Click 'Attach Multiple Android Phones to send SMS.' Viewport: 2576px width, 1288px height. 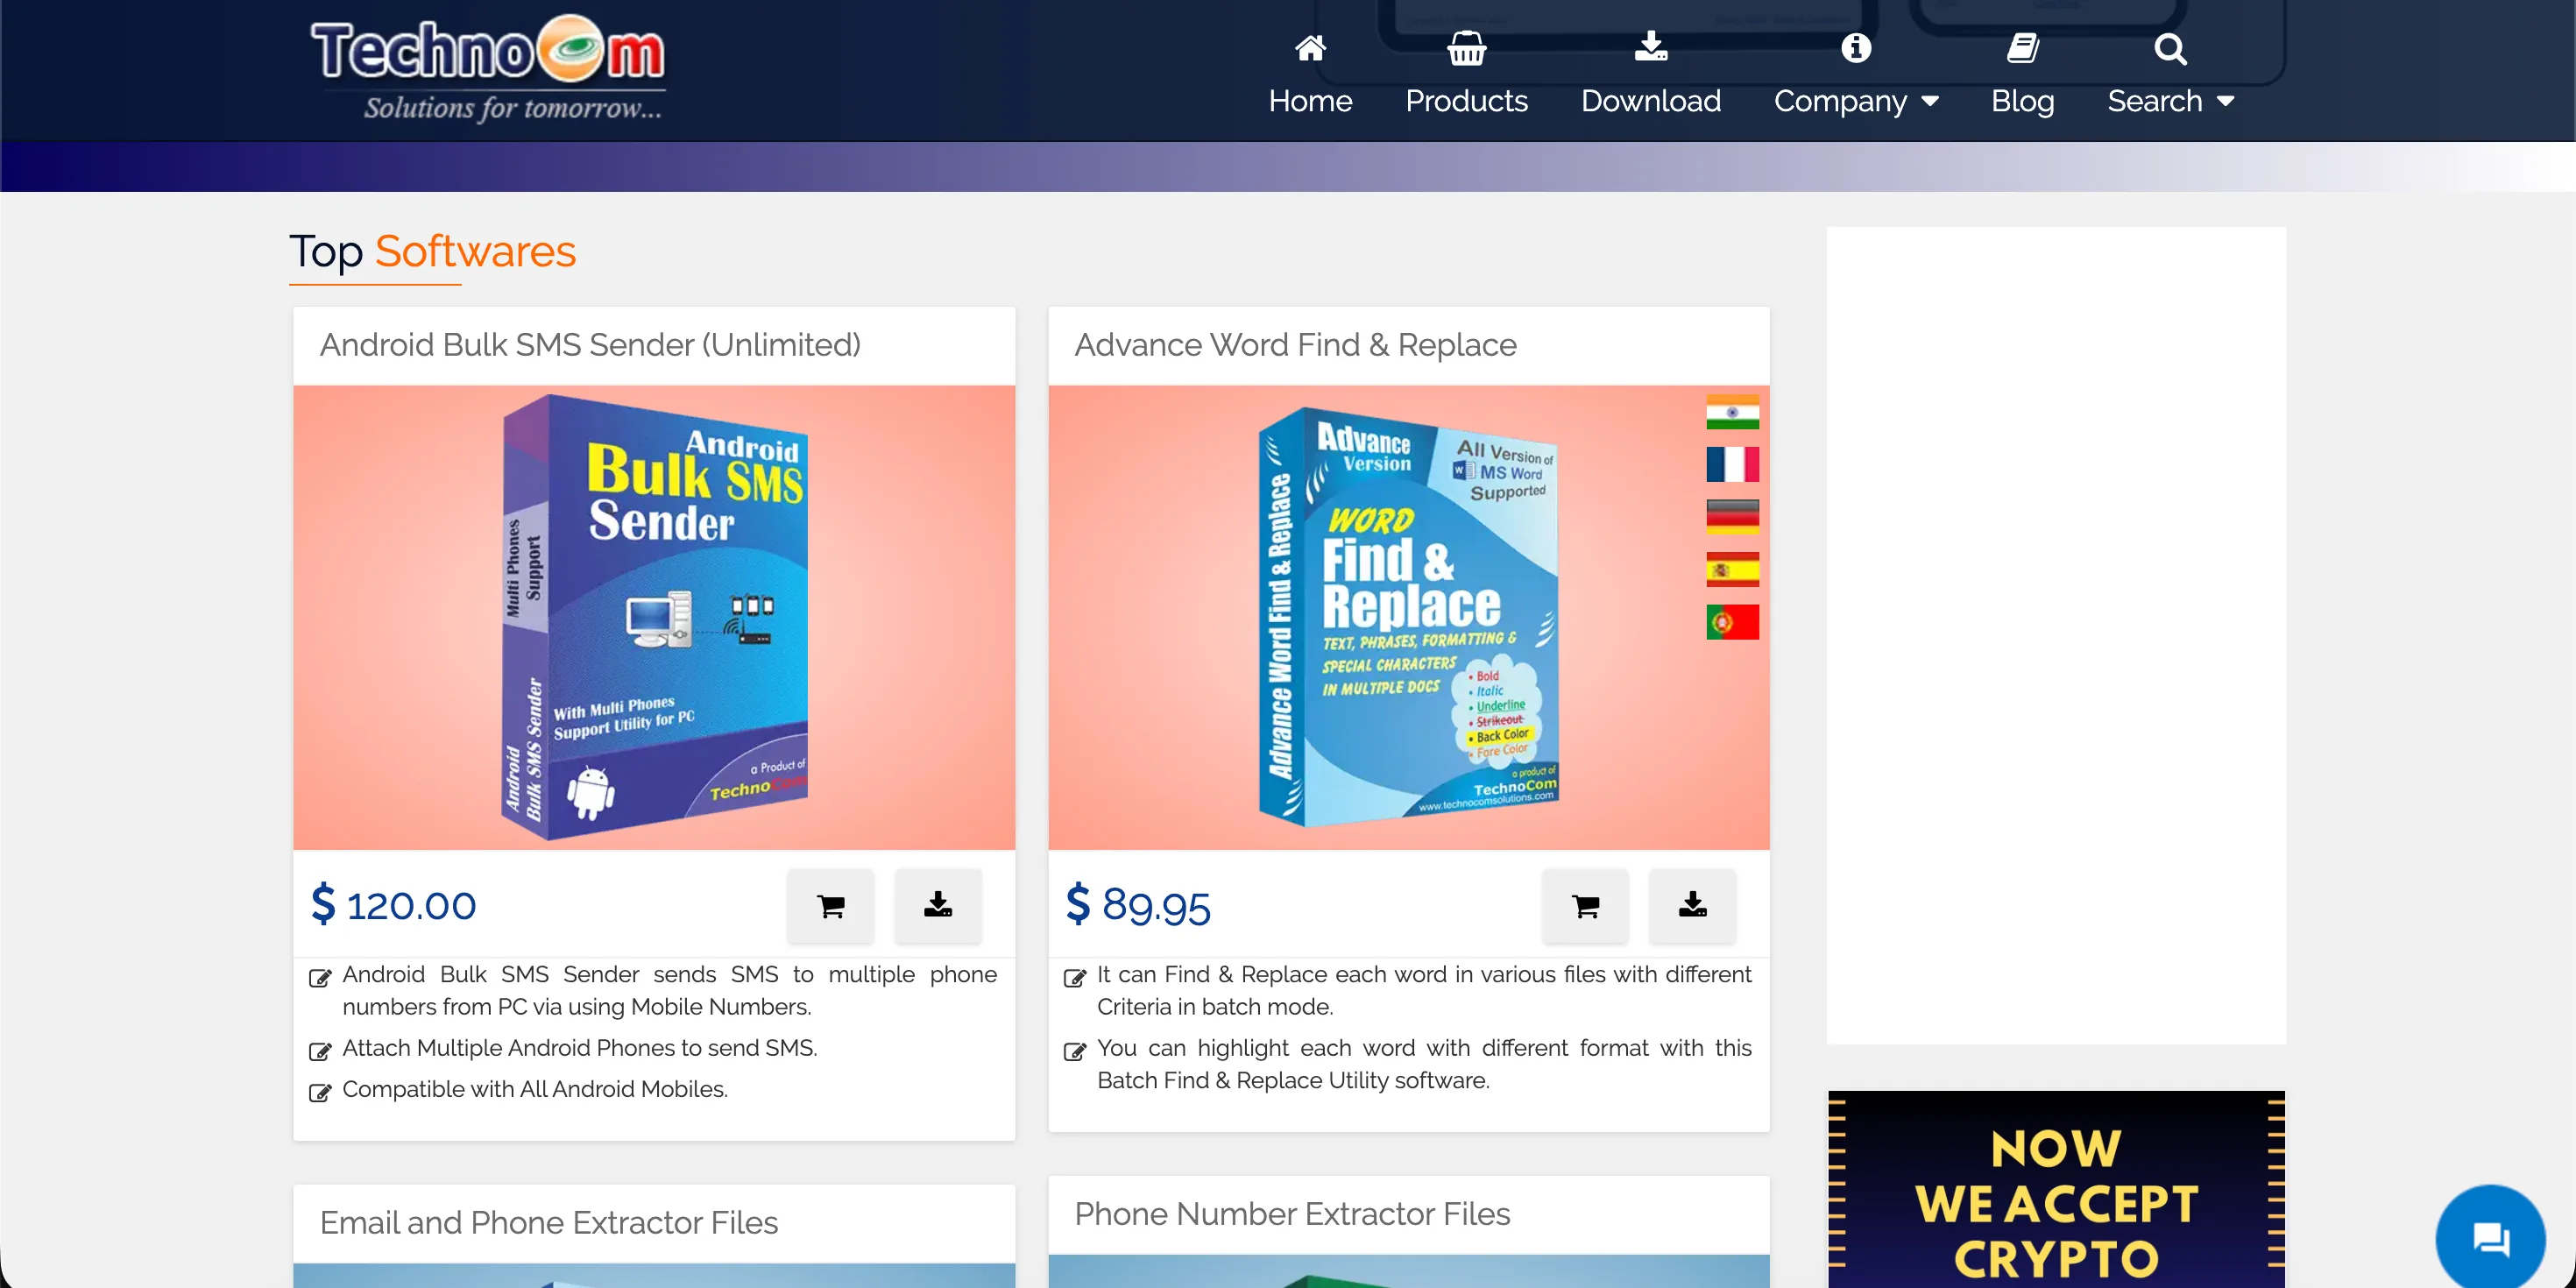580,1048
